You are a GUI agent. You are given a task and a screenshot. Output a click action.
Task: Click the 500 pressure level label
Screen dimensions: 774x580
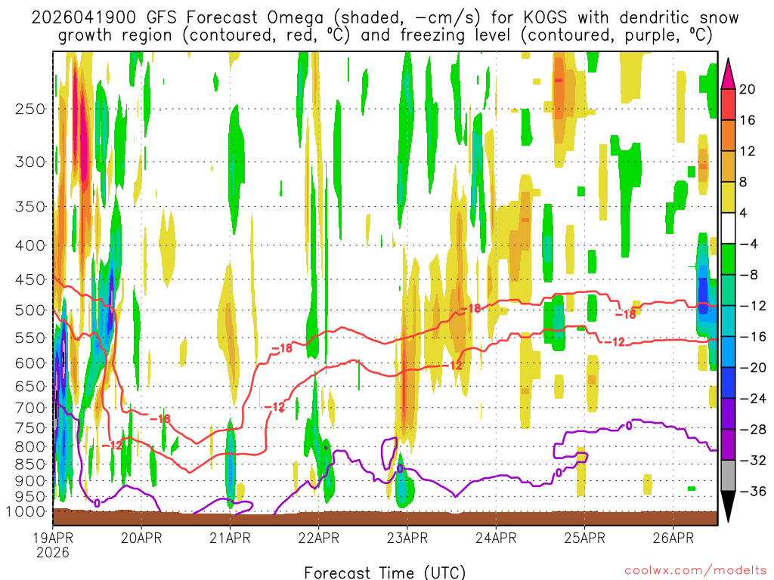tap(30, 310)
